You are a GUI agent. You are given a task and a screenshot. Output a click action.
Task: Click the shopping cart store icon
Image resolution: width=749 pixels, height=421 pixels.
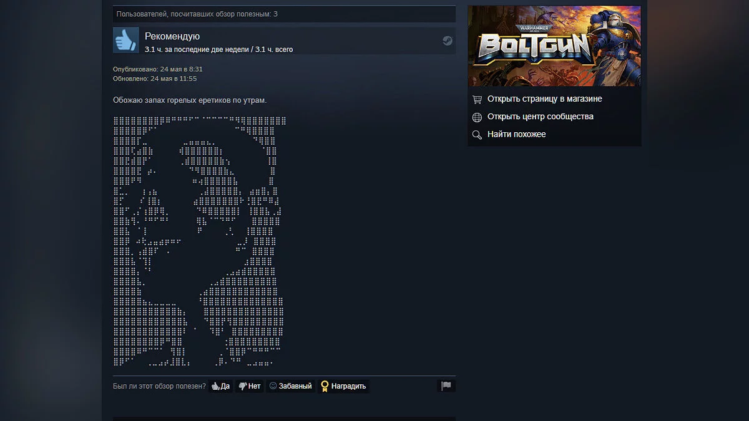point(477,99)
